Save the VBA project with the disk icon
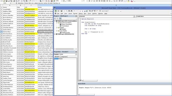Viewport: 172px width, 96px height. [x=62, y=11]
